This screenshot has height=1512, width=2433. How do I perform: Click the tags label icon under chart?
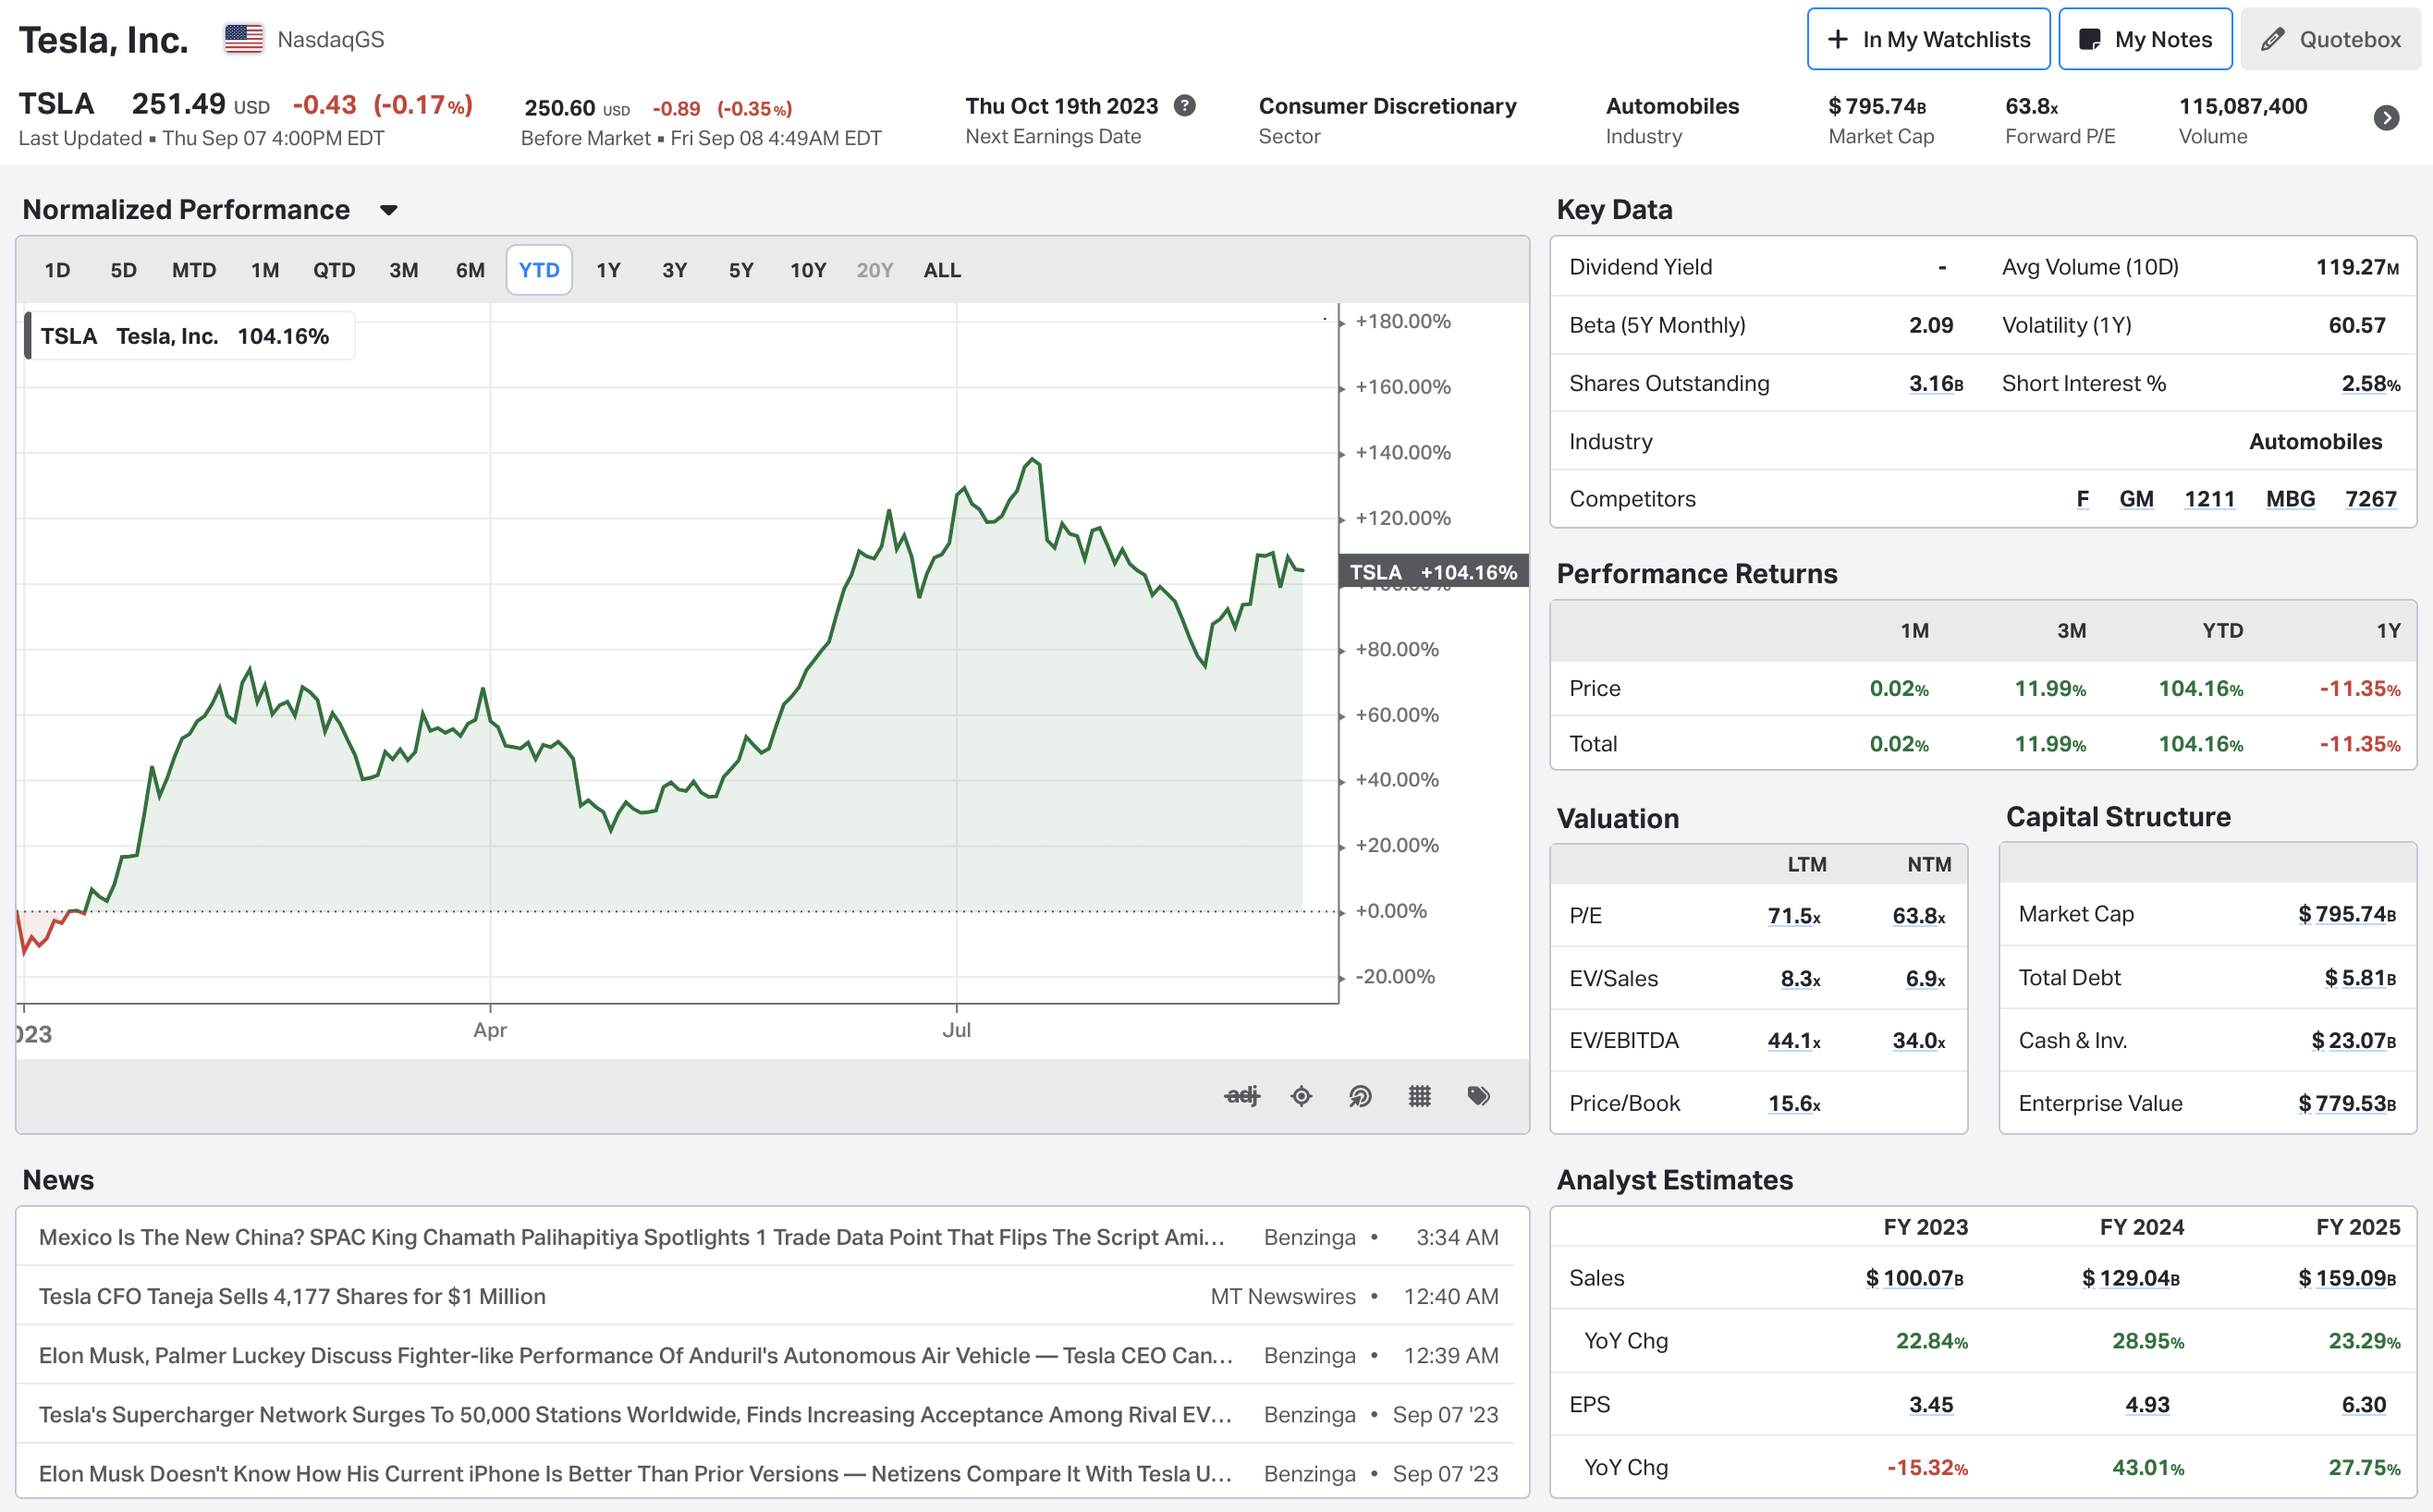tap(1478, 1096)
